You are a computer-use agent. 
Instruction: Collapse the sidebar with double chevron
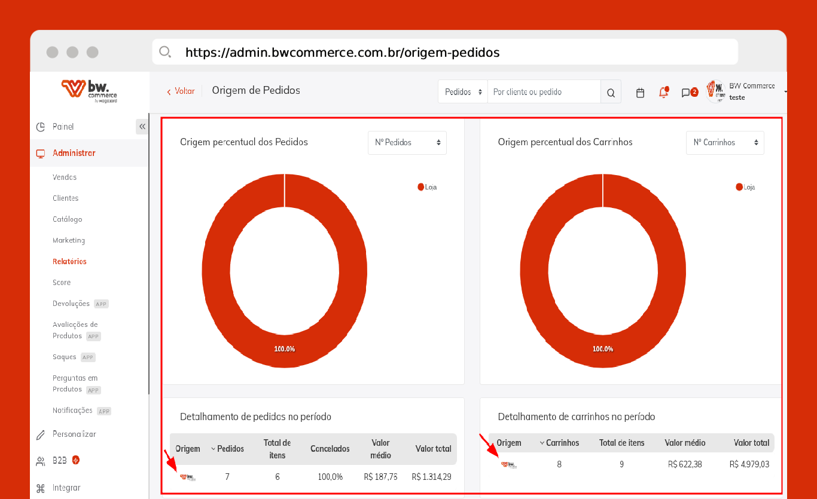142,127
